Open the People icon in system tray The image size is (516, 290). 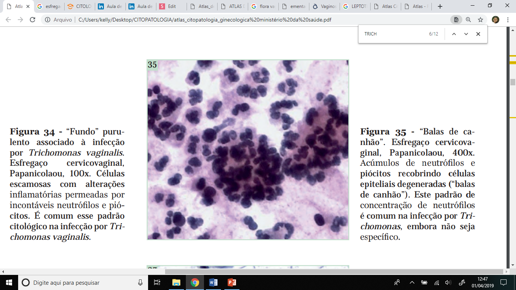click(397, 282)
